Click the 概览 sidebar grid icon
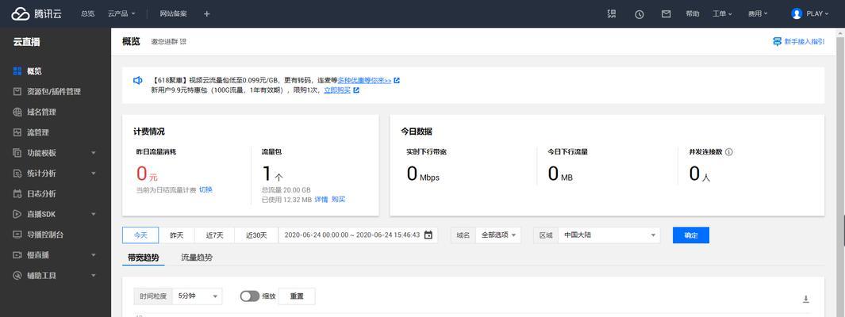Image resolution: width=845 pixels, height=317 pixels. [x=17, y=71]
